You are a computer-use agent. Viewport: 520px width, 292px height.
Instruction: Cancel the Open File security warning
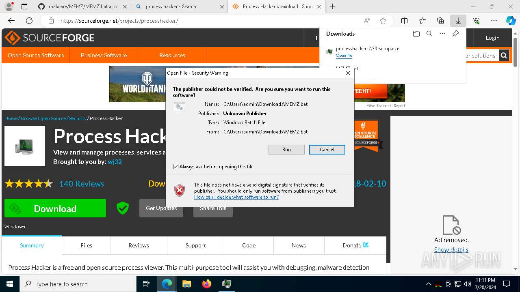coord(327,150)
